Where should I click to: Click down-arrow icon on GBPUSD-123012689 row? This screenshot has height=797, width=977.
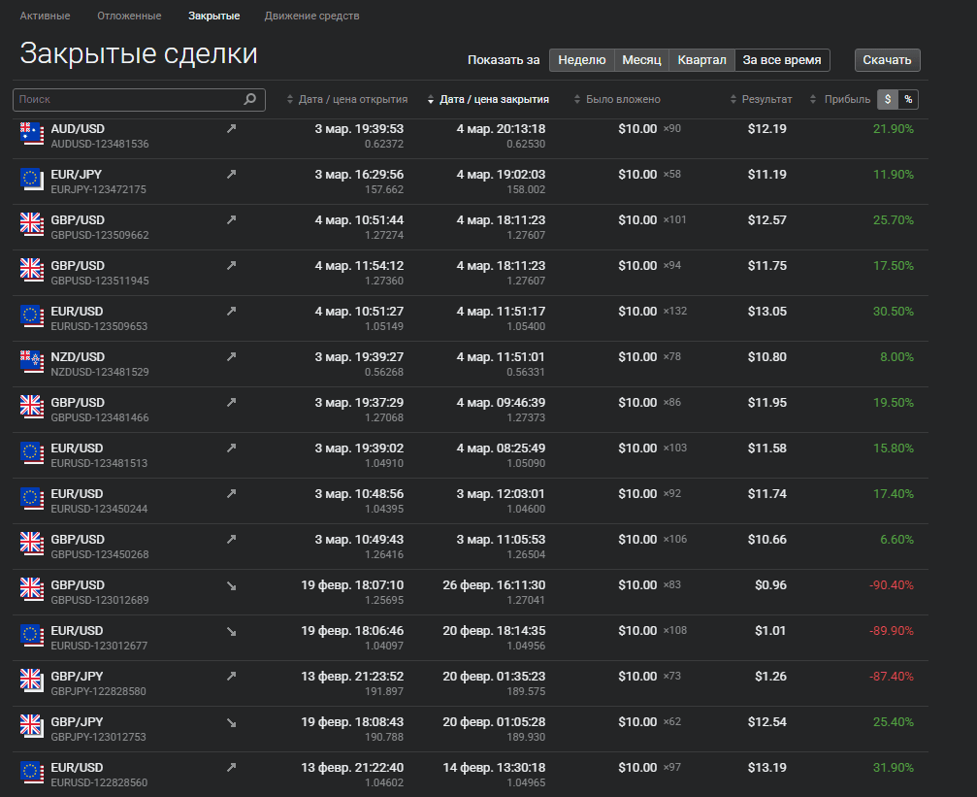[x=231, y=585]
